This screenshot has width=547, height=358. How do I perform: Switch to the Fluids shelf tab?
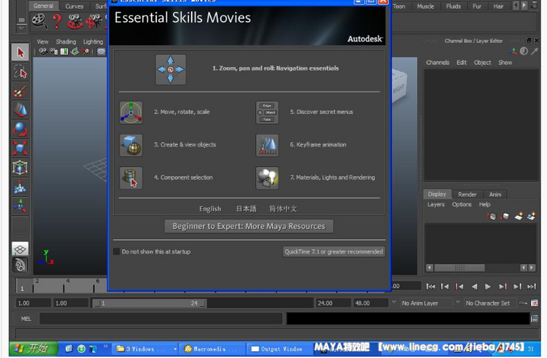pos(453,7)
